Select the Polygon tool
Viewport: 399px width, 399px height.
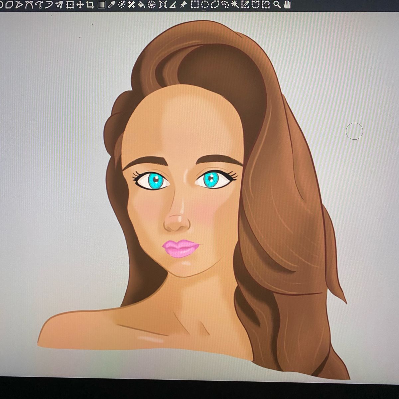(10, 5)
